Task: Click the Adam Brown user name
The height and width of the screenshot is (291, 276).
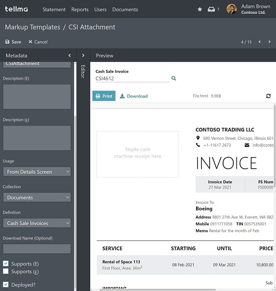Action: [256, 6]
